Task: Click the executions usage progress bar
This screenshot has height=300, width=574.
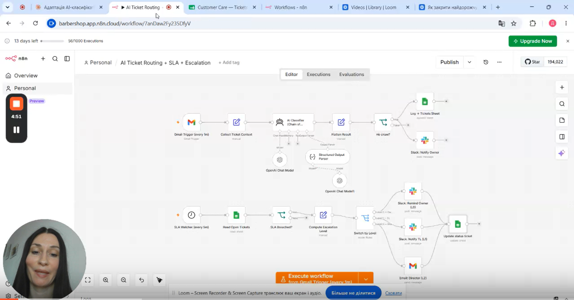Action: tap(52, 41)
